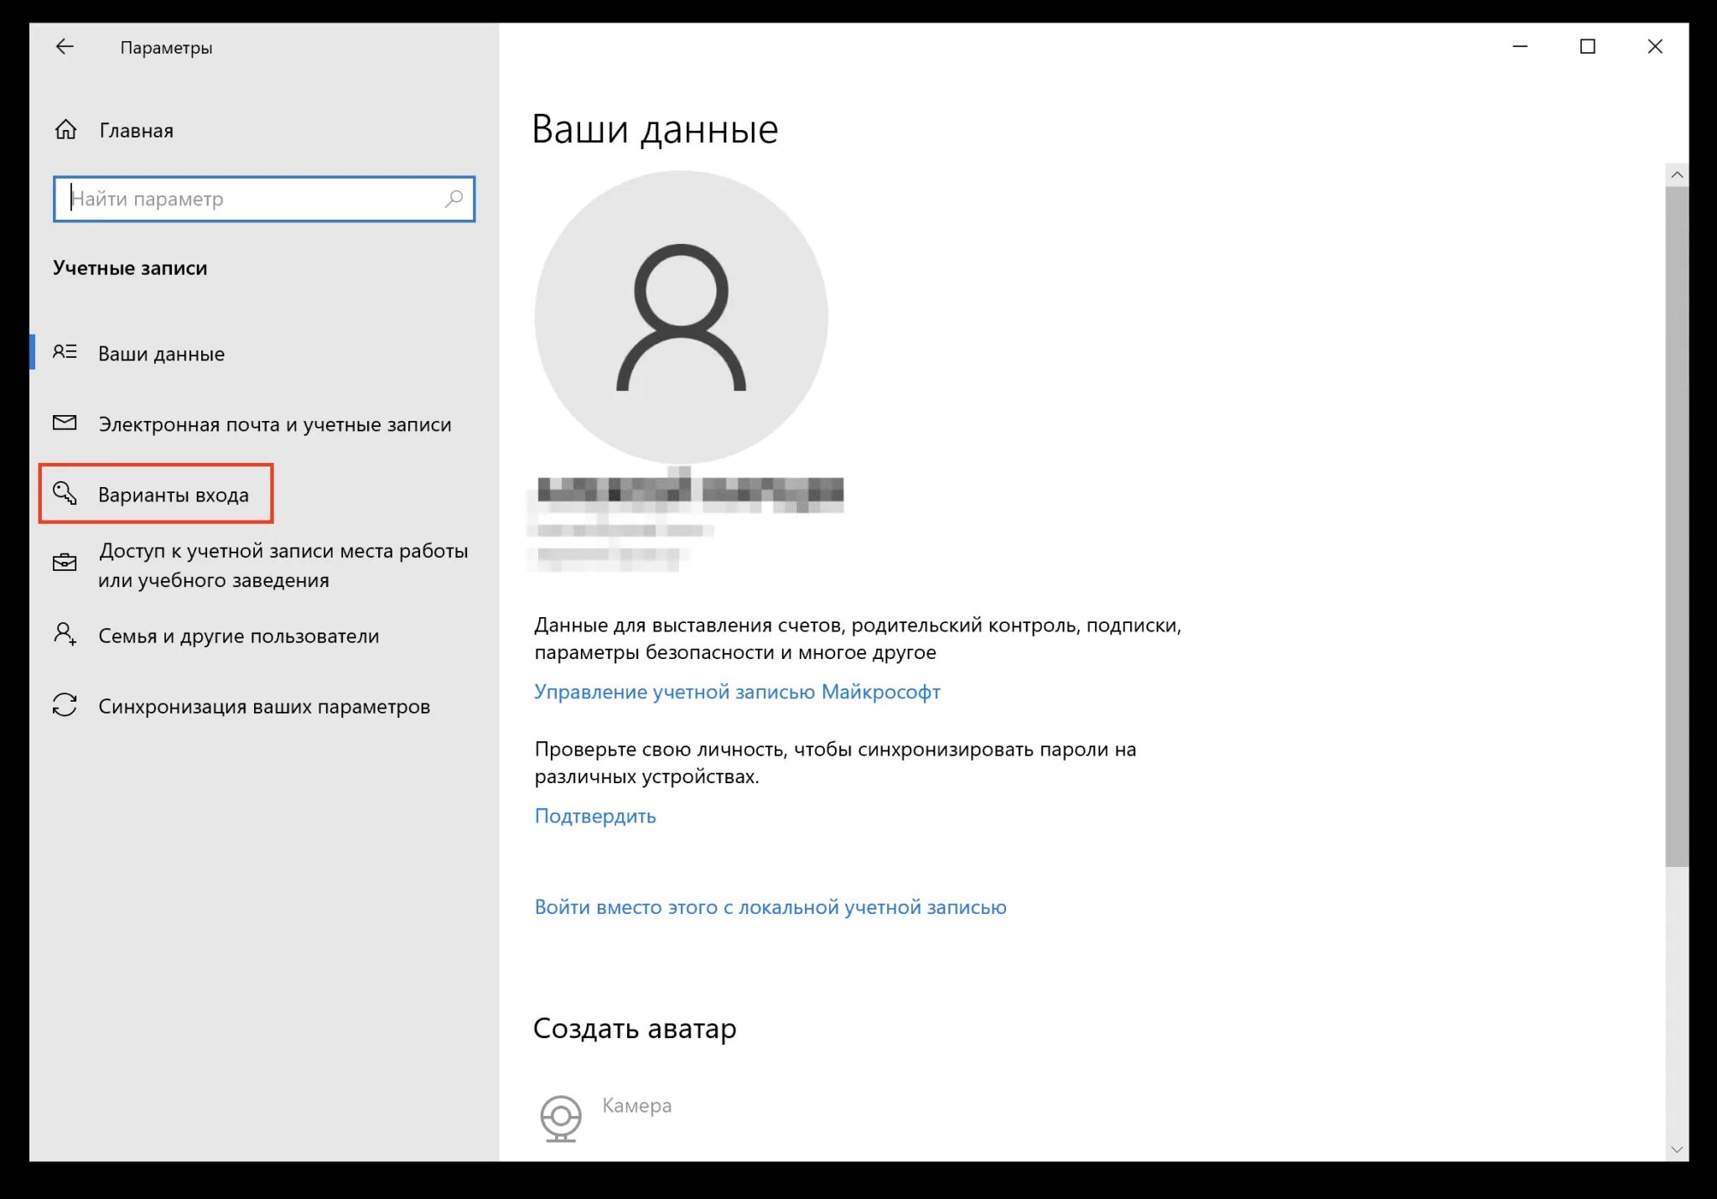Click the envelope email accounts icon
This screenshot has width=1717, height=1199.
click(65, 423)
